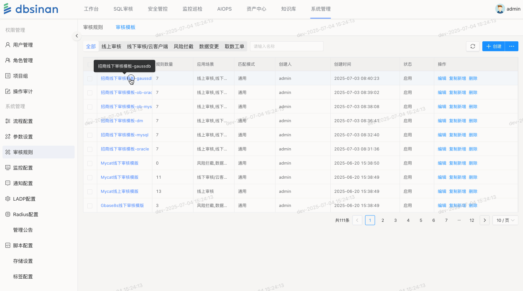Select checkbox for Mycat线上审核模版 row
The height and width of the screenshot is (291, 523).
[90, 192]
